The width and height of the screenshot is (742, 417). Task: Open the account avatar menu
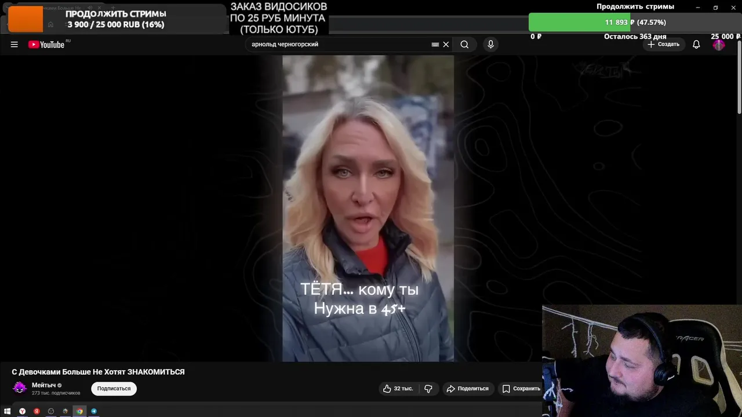[719, 45]
